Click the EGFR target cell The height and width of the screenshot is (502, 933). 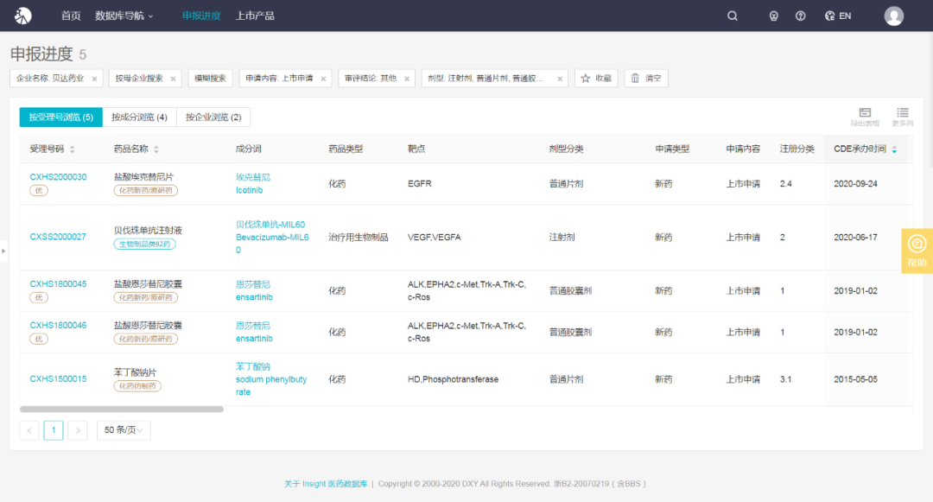click(x=420, y=184)
